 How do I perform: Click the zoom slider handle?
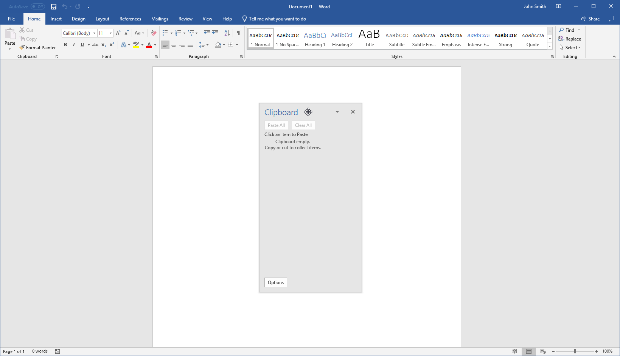(575, 351)
